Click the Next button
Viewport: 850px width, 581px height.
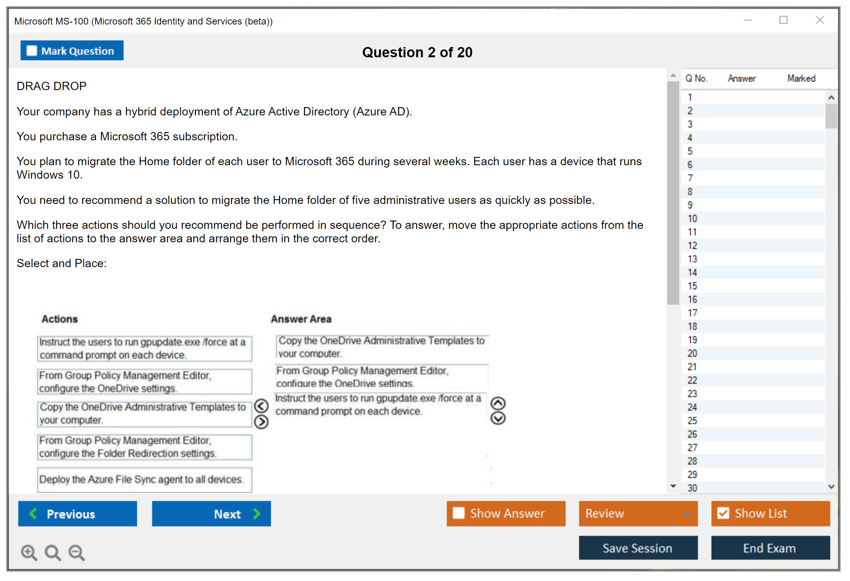click(212, 513)
